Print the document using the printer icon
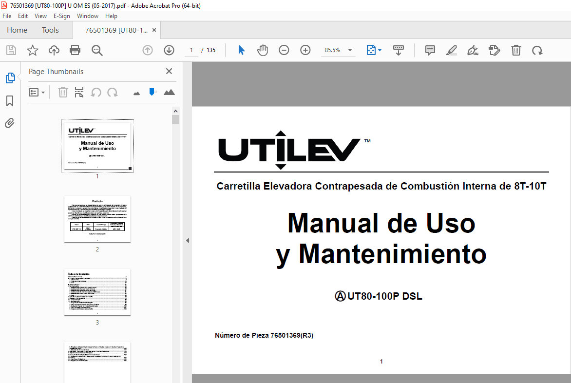 [x=76, y=50]
